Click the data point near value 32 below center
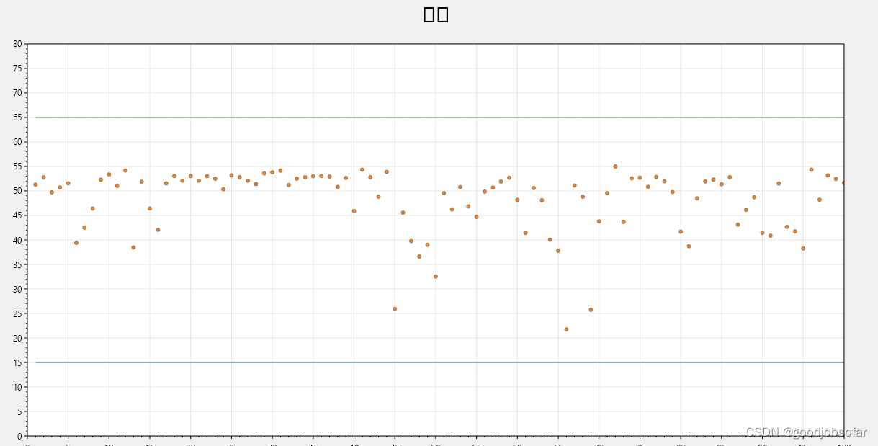The image size is (878, 446). [435, 275]
